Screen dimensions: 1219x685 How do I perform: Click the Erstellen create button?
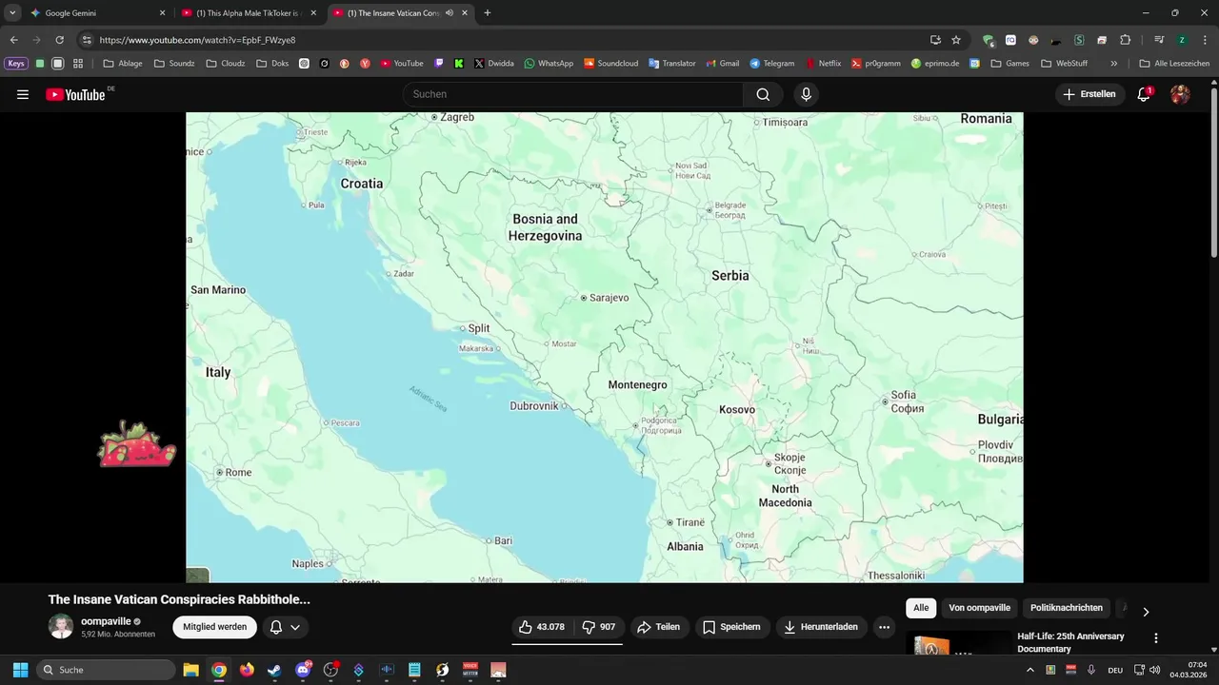pyautogui.click(x=1089, y=94)
